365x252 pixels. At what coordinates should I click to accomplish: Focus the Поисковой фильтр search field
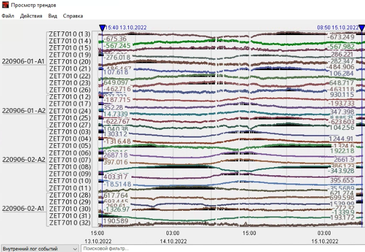pyautogui.click(x=222, y=248)
